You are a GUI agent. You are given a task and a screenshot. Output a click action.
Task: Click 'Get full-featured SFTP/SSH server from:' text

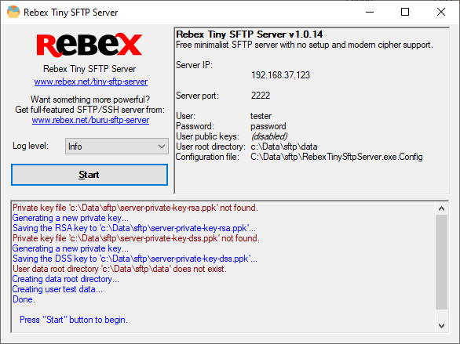90,110
